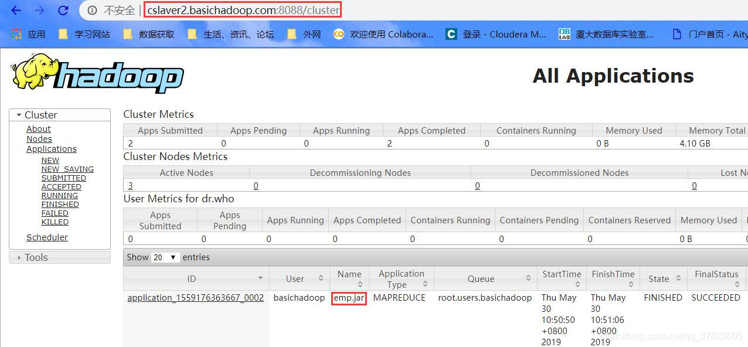Open the About link in Cluster menu
Viewport: 748px width, 347px height.
pyautogui.click(x=39, y=129)
